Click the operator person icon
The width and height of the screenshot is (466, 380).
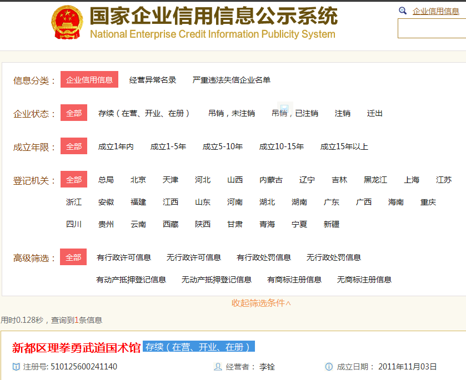[218, 367]
